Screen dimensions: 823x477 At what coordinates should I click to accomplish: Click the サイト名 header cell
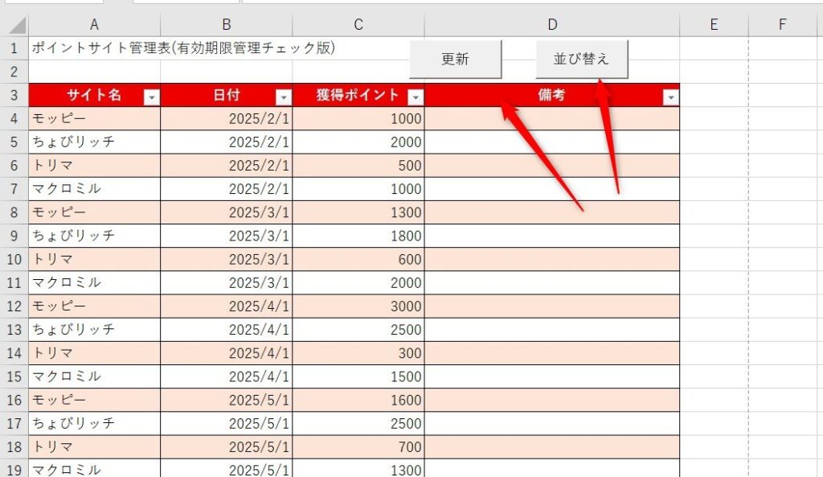tap(95, 95)
